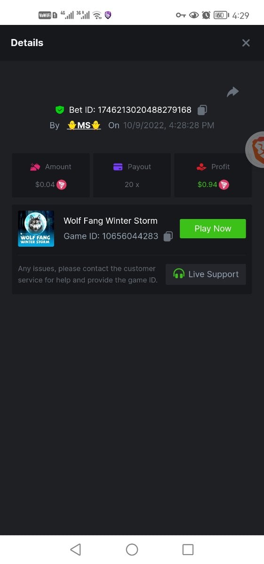Screen dimensions: 264x564
Task: Tap the Bet ID number text
Action: tap(144, 110)
